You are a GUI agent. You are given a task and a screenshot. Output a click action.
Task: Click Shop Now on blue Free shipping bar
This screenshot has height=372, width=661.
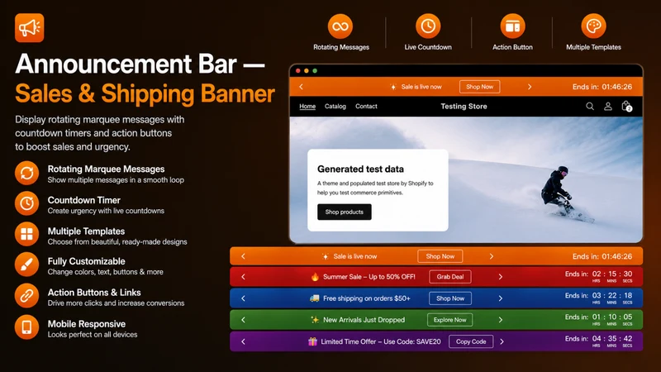[x=450, y=298]
